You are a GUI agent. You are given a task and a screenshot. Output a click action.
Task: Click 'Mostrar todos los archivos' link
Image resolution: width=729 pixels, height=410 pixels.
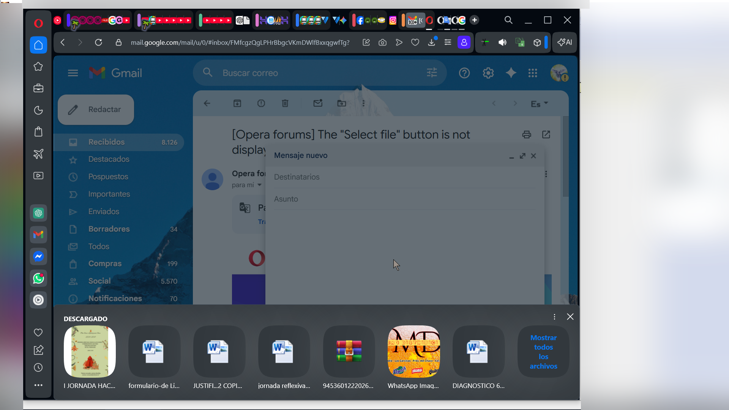(x=543, y=352)
